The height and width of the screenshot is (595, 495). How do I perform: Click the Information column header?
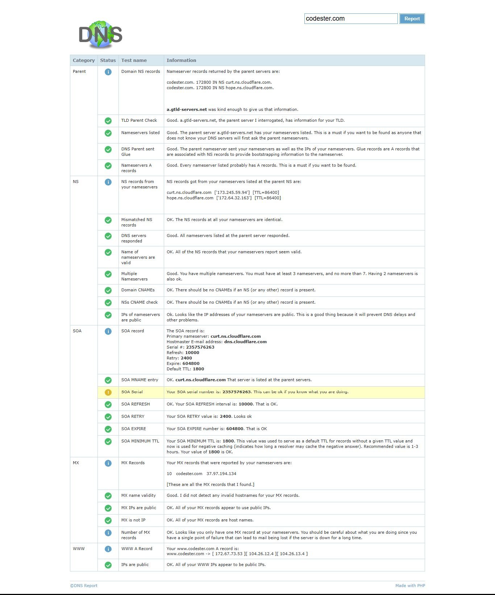tap(181, 61)
